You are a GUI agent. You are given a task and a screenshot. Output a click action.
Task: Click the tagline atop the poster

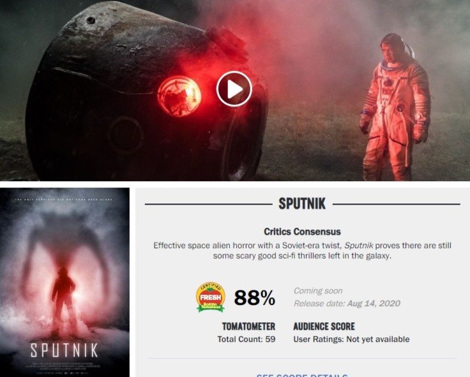tap(64, 200)
